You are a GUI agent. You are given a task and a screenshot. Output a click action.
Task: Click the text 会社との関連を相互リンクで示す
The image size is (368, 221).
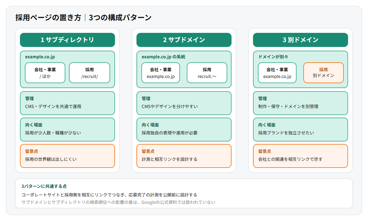[290, 159]
